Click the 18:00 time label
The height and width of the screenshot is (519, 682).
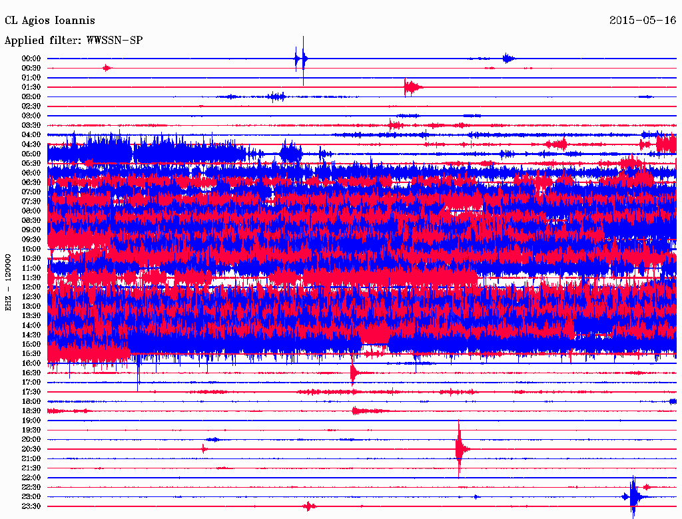click(31, 402)
